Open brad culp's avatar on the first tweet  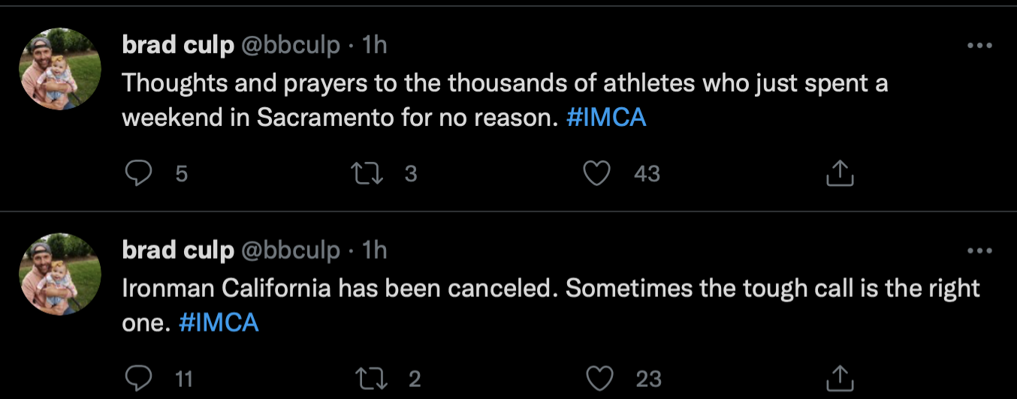coord(60,69)
